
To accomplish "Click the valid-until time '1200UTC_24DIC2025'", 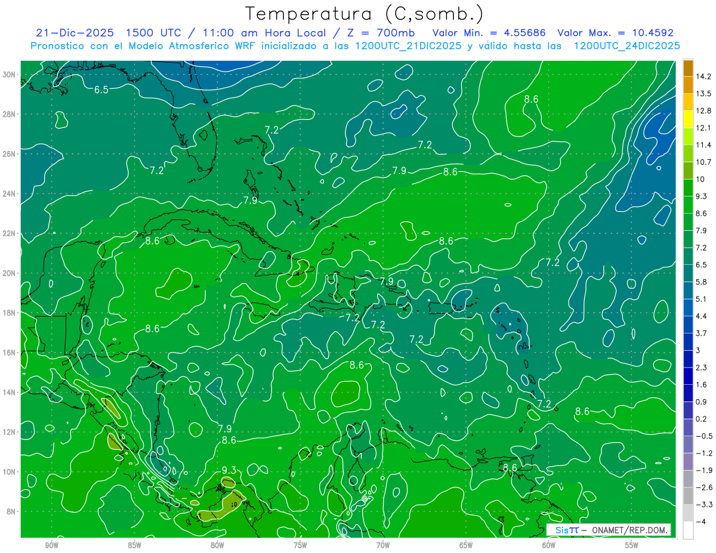I will (627, 46).
